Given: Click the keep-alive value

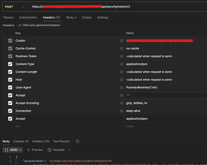Looking at the screenshot, I should (x=133, y=111).
